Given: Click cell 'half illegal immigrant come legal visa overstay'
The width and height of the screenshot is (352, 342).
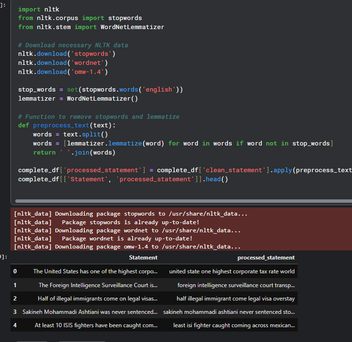Looking at the screenshot, I should tap(236, 299).
